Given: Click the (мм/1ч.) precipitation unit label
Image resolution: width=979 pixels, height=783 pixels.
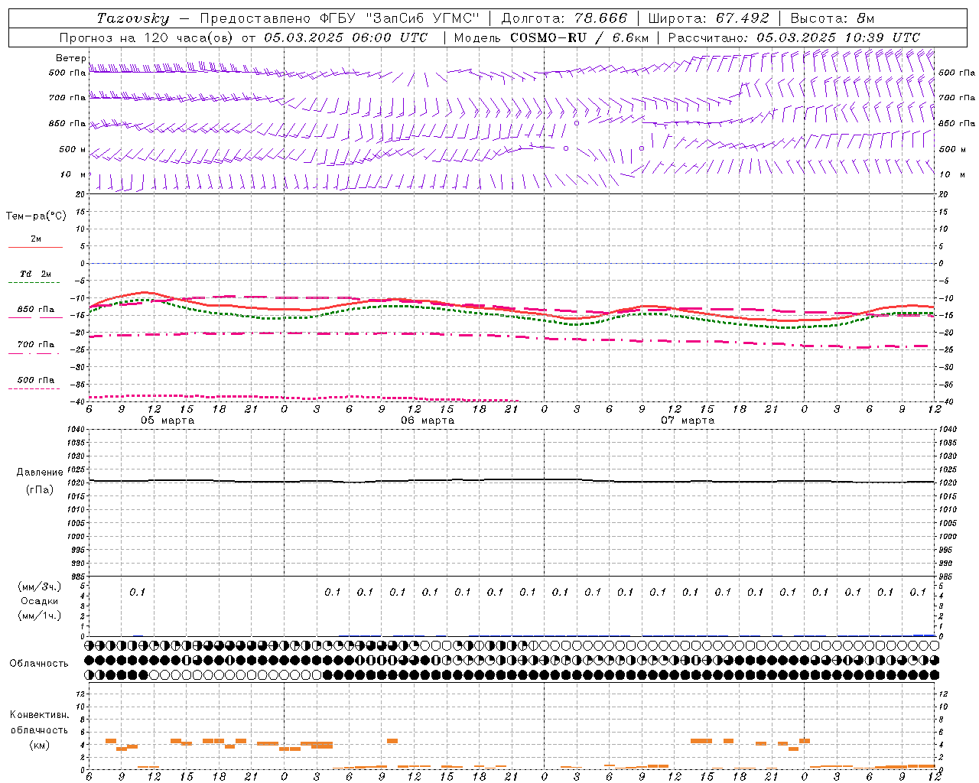Looking at the screenshot, I should coord(40,616).
